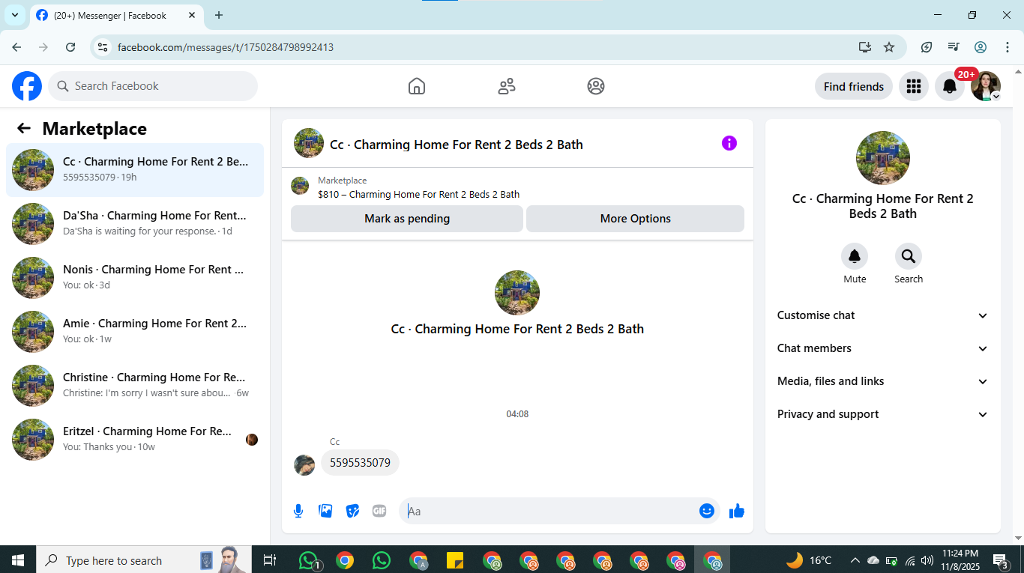The width and height of the screenshot is (1024, 573).
Task: Mute this conversation with bell icon
Action: click(x=855, y=257)
